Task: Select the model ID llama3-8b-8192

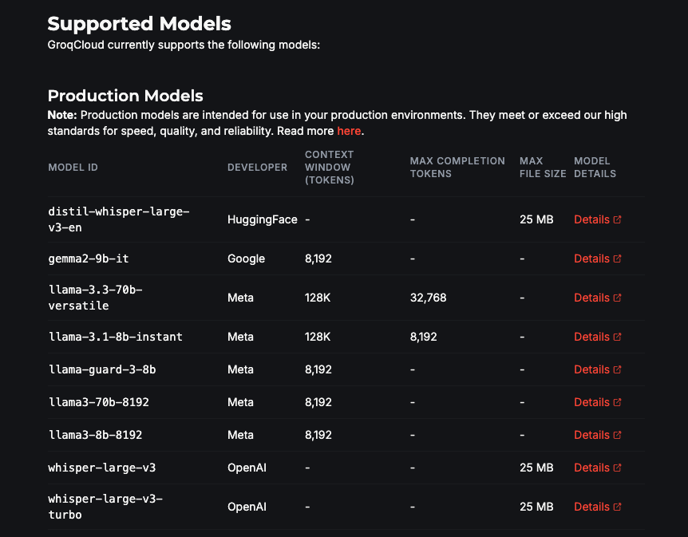Action: click(95, 435)
